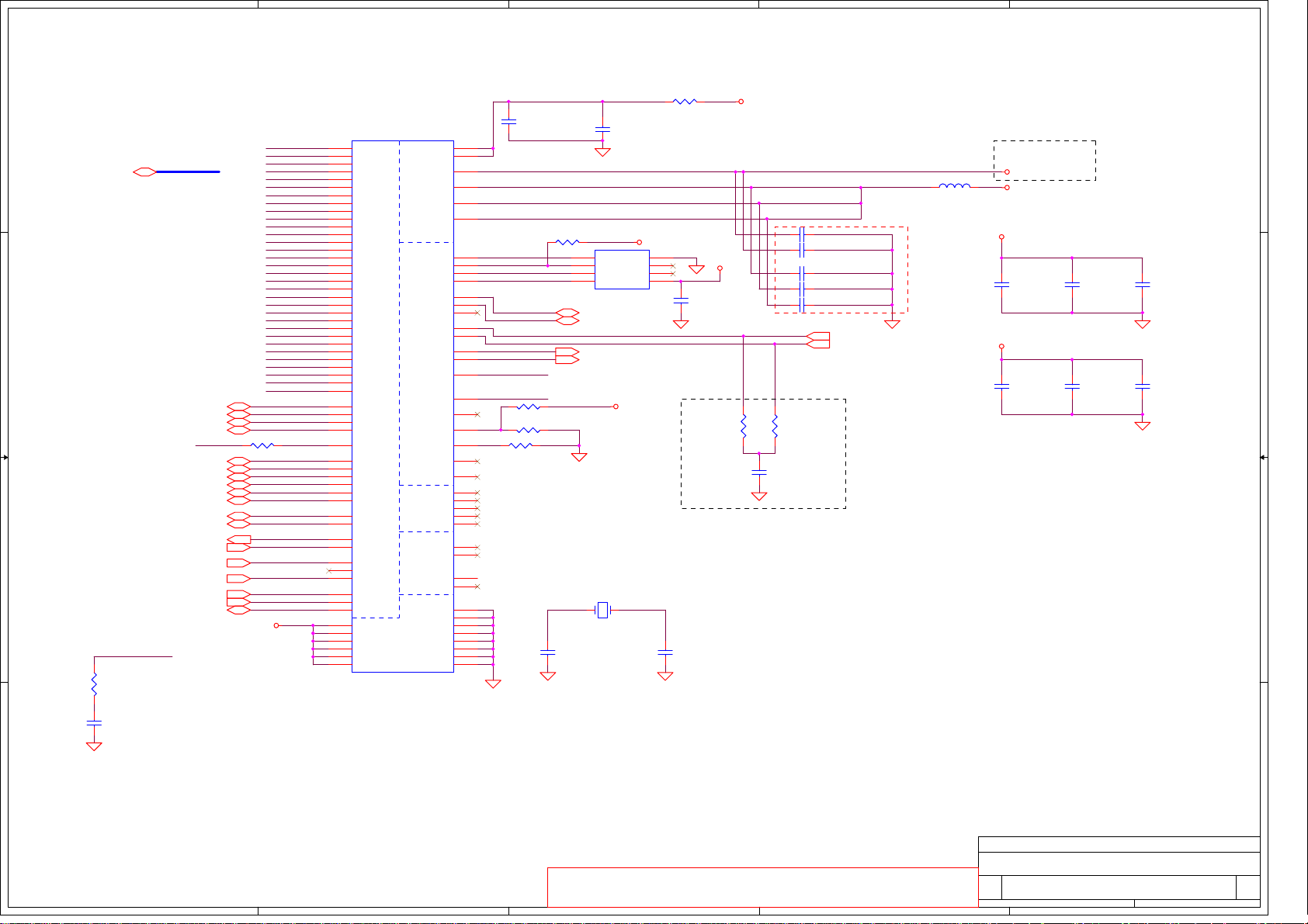Click the ground right of the three stacked resistors
Screen dimensions: 1308x924
pyautogui.click(x=579, y=457)
